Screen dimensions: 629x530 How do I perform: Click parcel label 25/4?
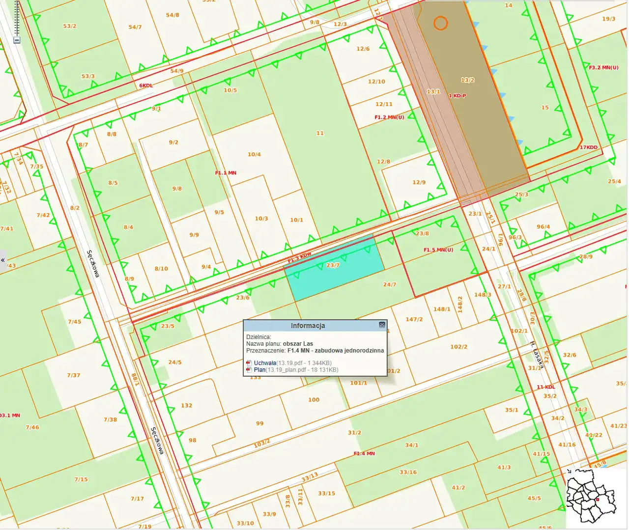point(614,181)
